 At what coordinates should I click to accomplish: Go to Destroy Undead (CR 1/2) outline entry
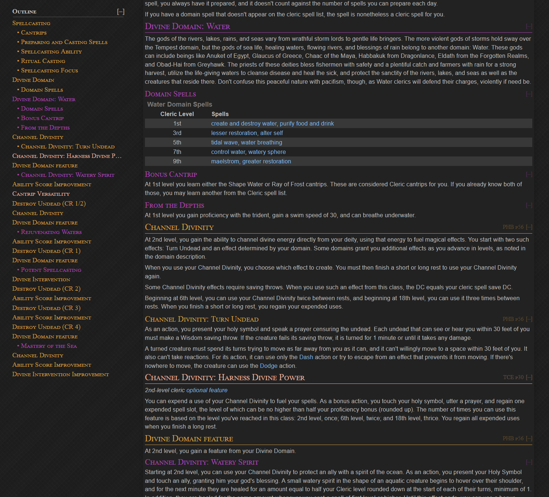click(x=49, y=203)
